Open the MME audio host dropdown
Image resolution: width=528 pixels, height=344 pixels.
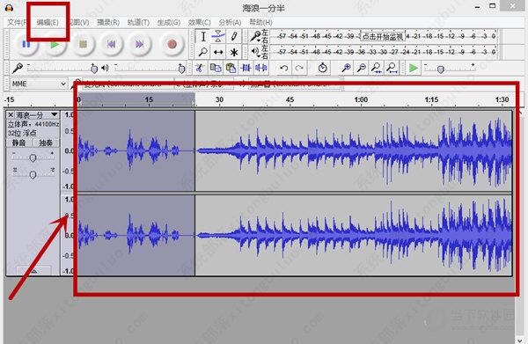point(39,84)
